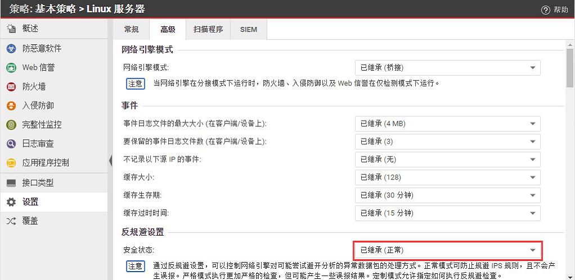Open the 防火墙 firewall icon

(11, 87)
